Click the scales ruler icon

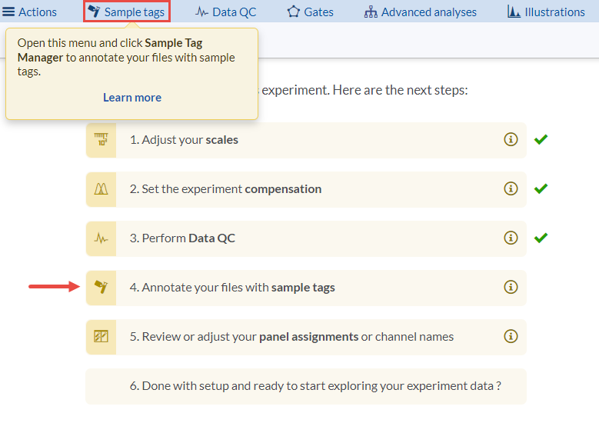pos(101,140)
